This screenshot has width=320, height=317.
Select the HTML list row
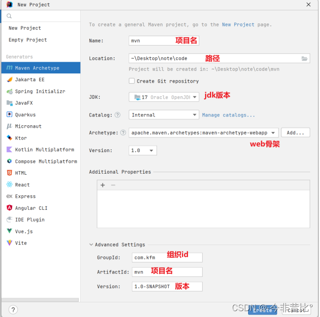click(x=41, y=173)
